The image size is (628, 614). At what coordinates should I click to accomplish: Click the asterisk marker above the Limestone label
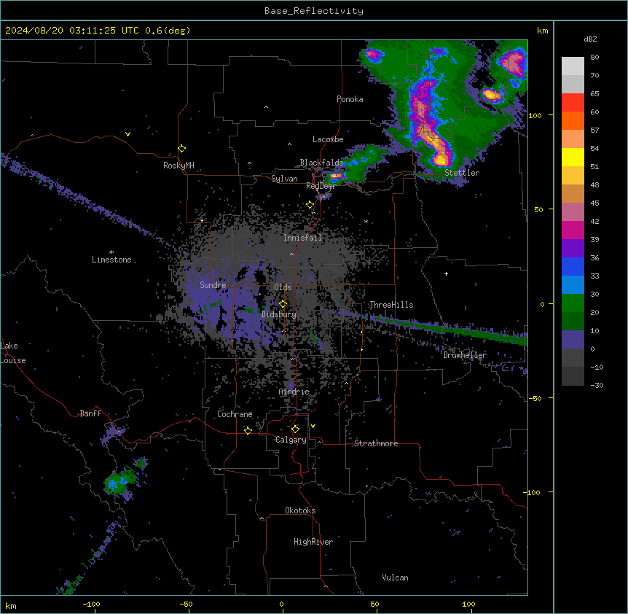point(111,252)
